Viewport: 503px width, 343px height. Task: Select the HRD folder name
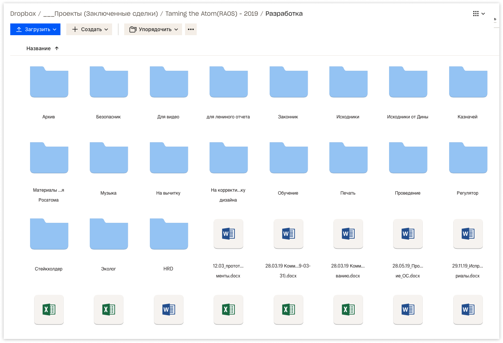tap(168, 269)
